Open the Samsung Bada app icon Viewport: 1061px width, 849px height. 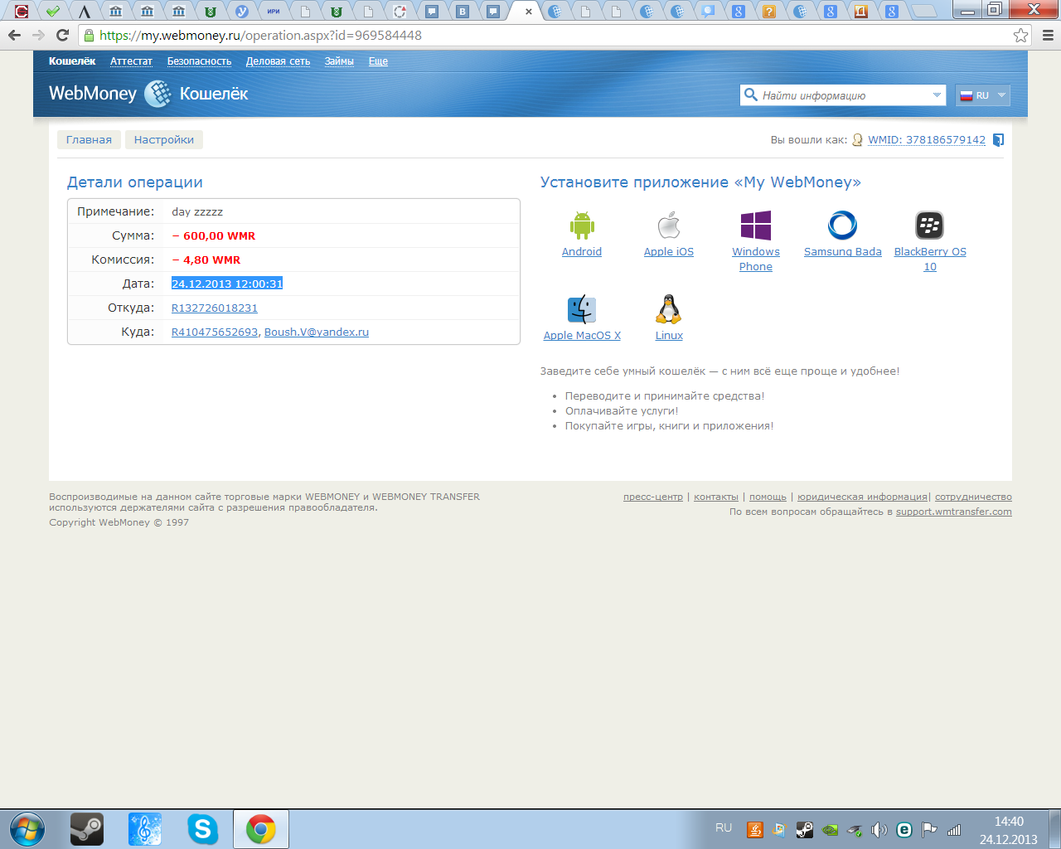tap(842, 225)
